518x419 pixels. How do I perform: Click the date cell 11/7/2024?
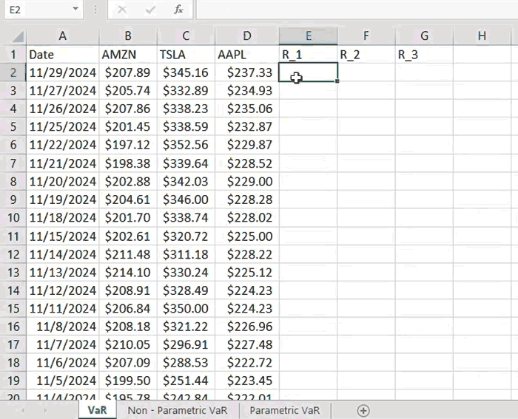62,345
